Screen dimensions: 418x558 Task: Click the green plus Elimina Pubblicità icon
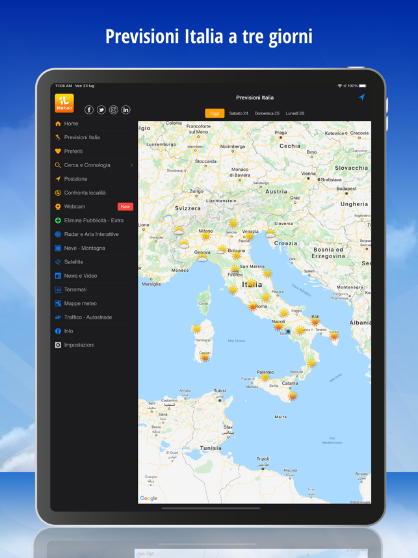coord(58,220)
